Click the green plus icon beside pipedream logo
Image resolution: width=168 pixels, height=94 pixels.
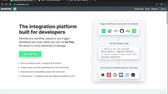pos(15,9)
